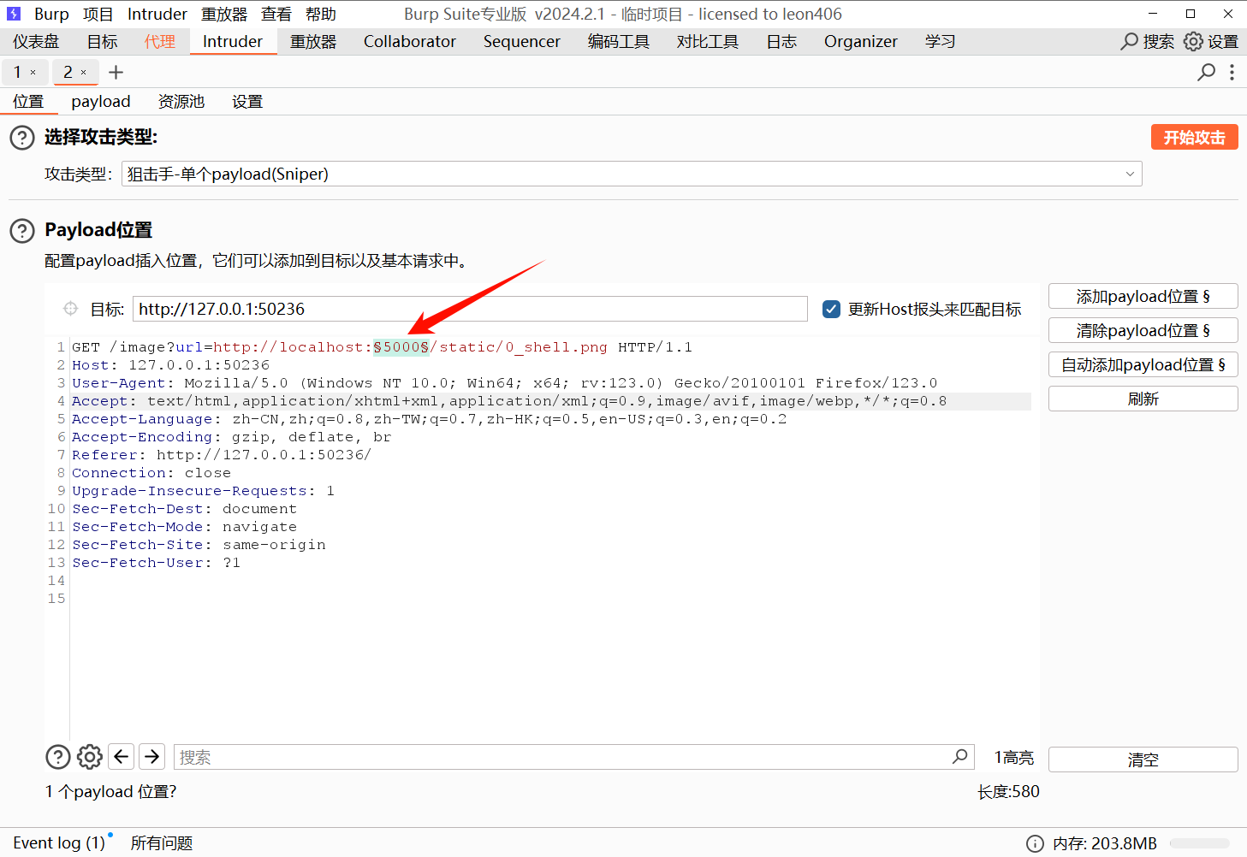Switch to 日志 tab

[x=781, y=41]
